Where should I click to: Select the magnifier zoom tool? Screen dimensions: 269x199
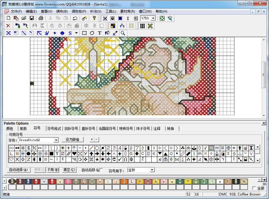click(123, 33)
